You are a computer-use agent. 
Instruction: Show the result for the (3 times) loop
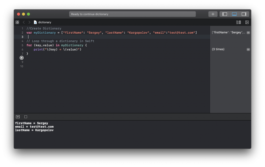[x=248, y=49]
